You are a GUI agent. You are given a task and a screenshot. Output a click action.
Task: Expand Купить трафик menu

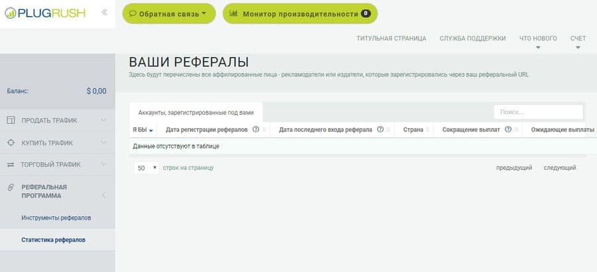pyautogui.click(x=58, y=143)
